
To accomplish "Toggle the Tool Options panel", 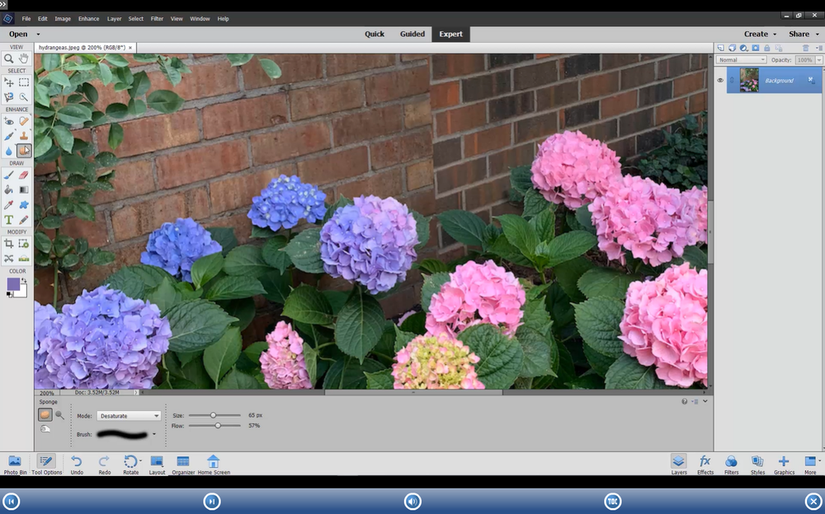I will pyautogui.click(x=47, y=463).
